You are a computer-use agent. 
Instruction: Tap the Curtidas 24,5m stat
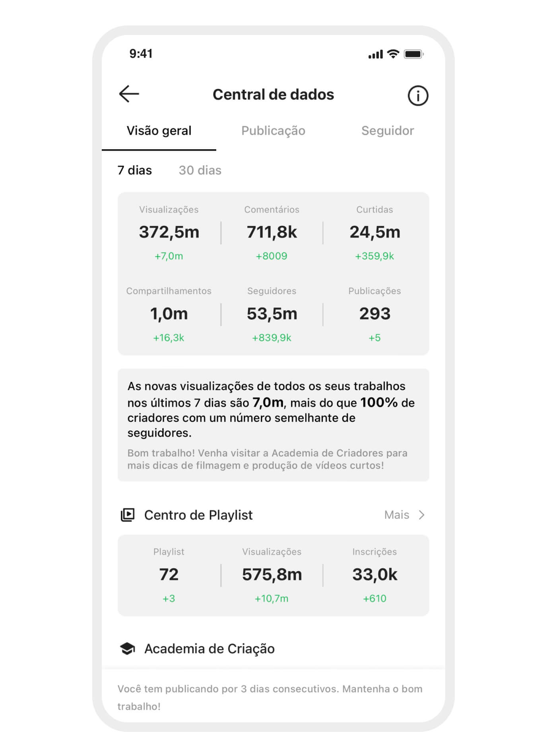(x=374, y=232)
